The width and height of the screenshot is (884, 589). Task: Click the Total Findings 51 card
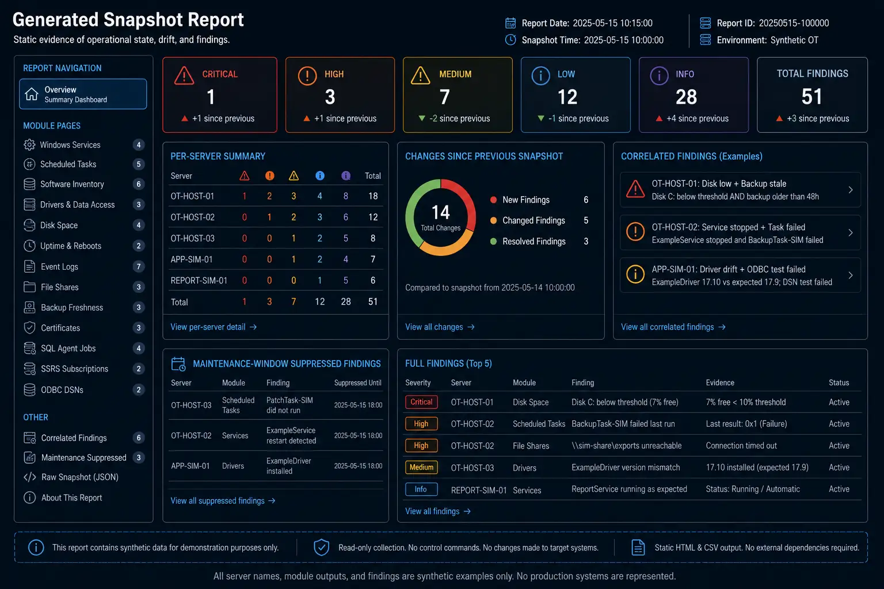coord(812,95)
